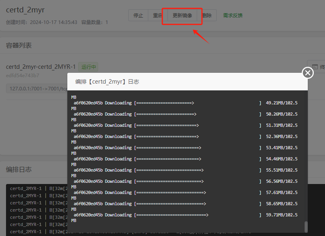Image resolution: width=325 pixels, height=236 pixels.
Task: Click the 重启 button
Action: [157, 16]
